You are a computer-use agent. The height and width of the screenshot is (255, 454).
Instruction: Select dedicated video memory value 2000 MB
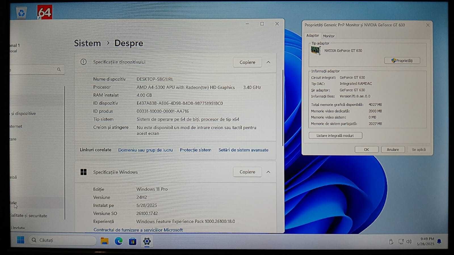point(375,111)
